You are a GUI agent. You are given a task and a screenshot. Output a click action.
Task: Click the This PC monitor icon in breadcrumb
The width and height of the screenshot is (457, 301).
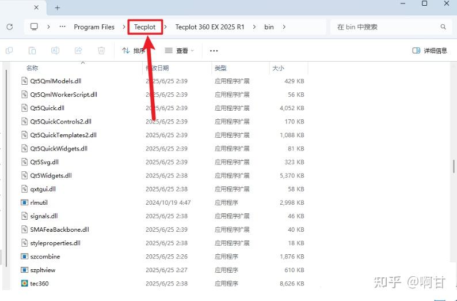[x=34, y=27]
